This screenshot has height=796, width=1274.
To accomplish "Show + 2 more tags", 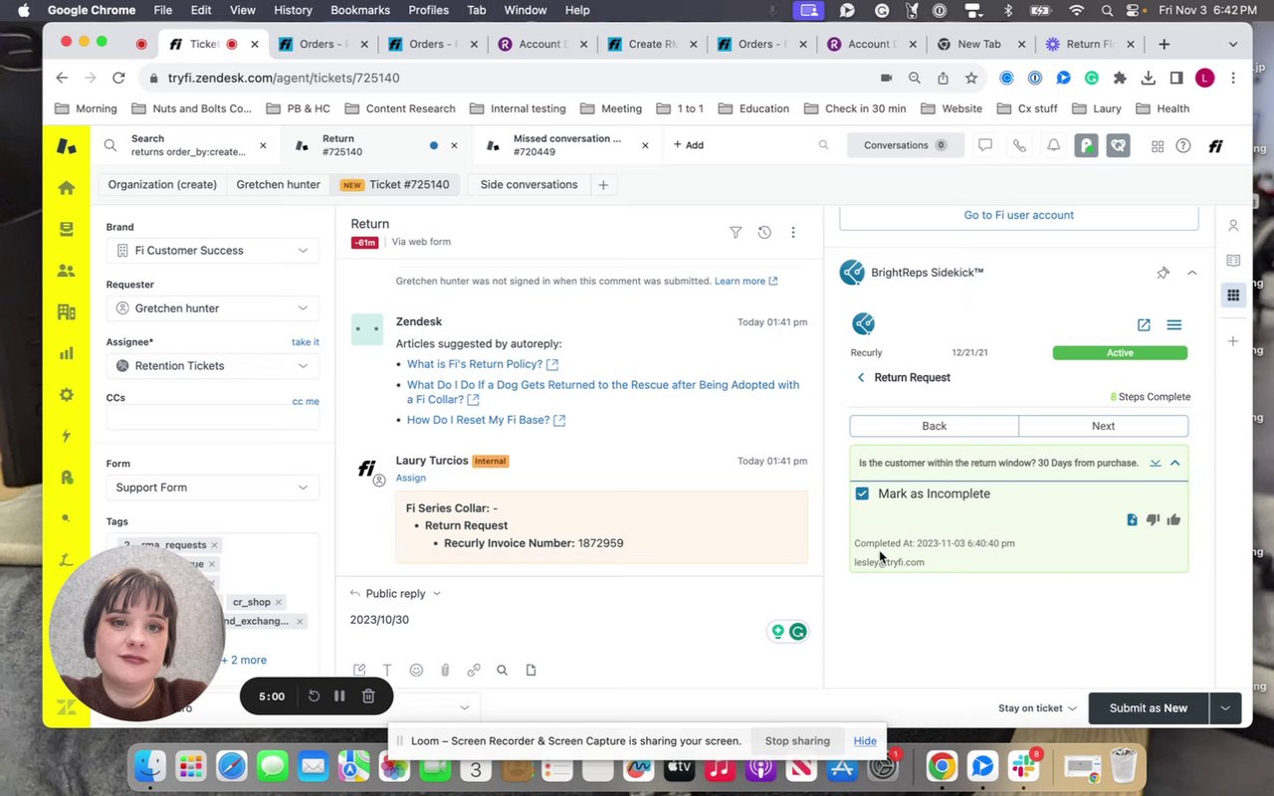I will click(x=243, y=660).
